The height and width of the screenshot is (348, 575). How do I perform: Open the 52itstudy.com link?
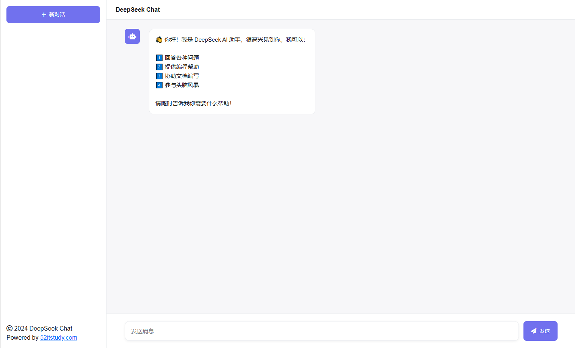59,337
